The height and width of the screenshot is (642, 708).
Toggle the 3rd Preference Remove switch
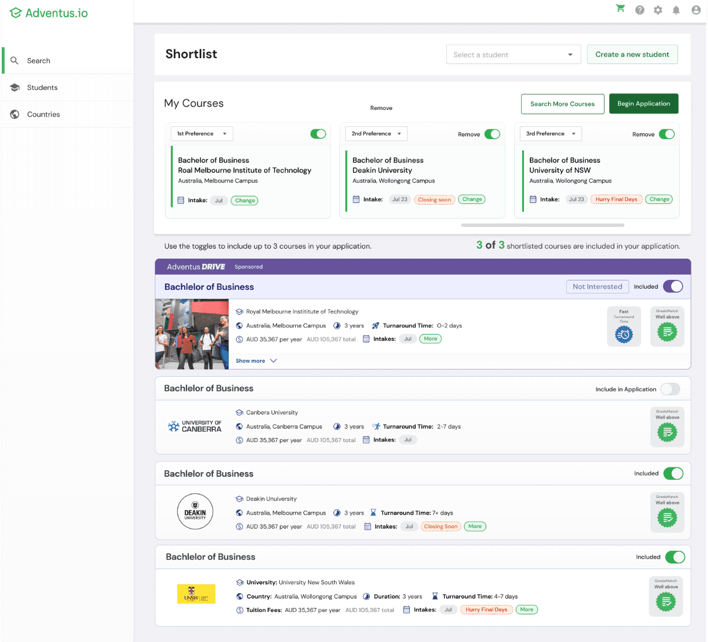(x=667, y=134)
